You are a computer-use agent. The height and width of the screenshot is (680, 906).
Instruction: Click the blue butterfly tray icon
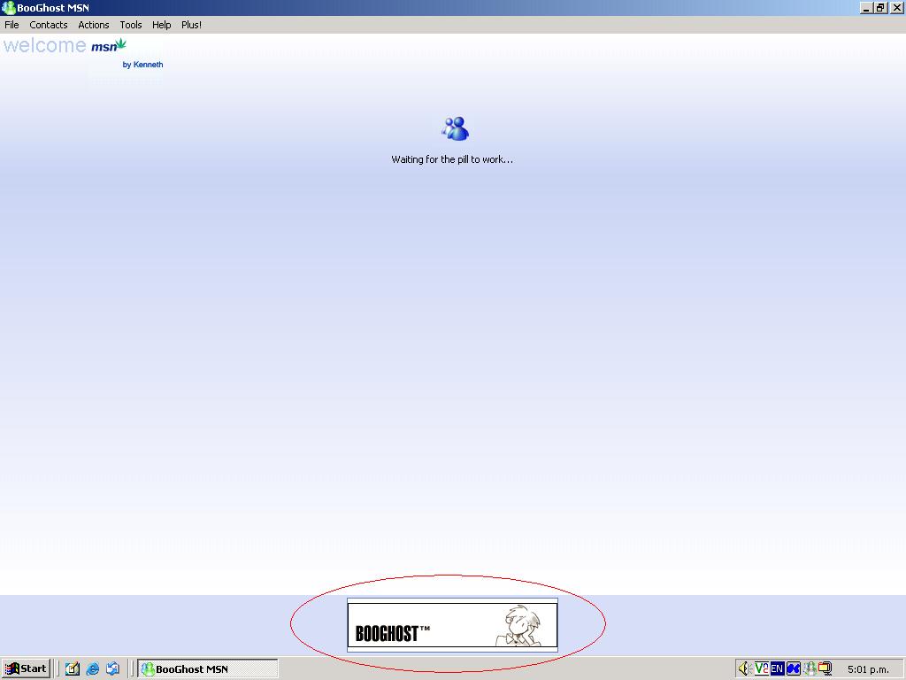click(794, 668)
